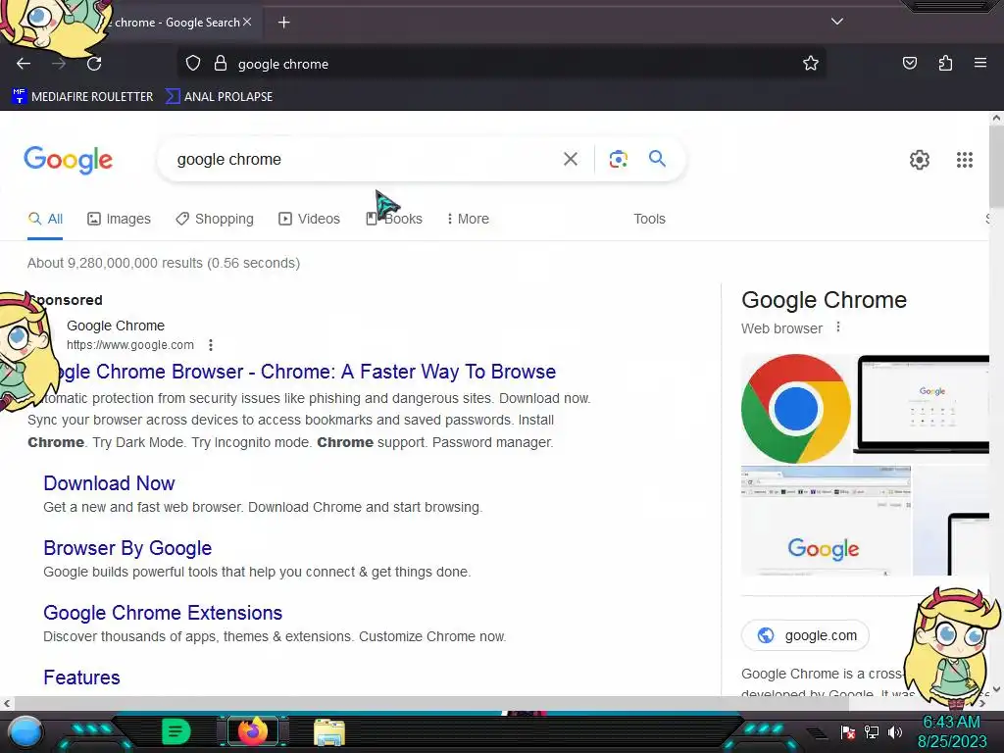Screen dimensions: 1004x753
Task: Select the All results tab
Action: 45,219
